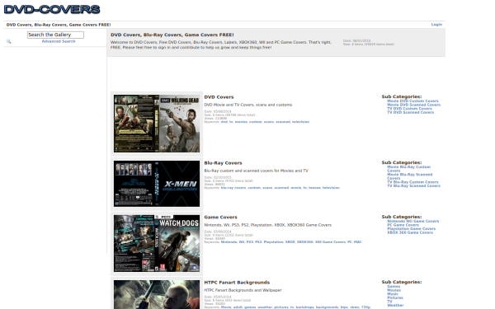495x309 pixels.
Task: Click the 'movie' keyword in Blu-Ray Covers row
Action: tap(296, 188)
